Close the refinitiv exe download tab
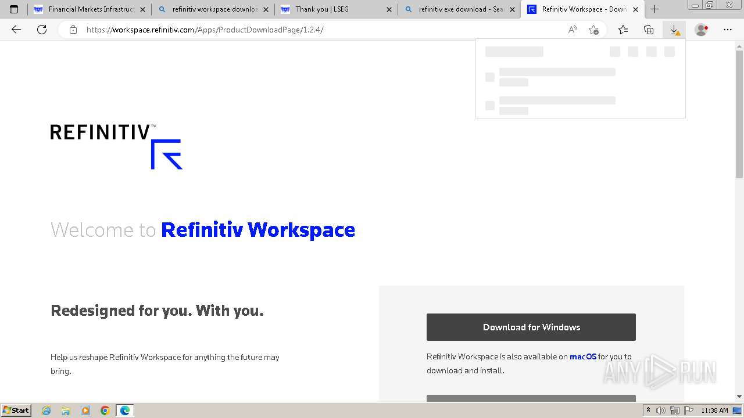744x418 pixels. pyautogui.click(x=513, y=9)
